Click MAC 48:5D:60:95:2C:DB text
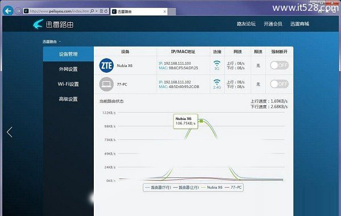This screenshot has width=341, height=216. [x=179, y=87]
